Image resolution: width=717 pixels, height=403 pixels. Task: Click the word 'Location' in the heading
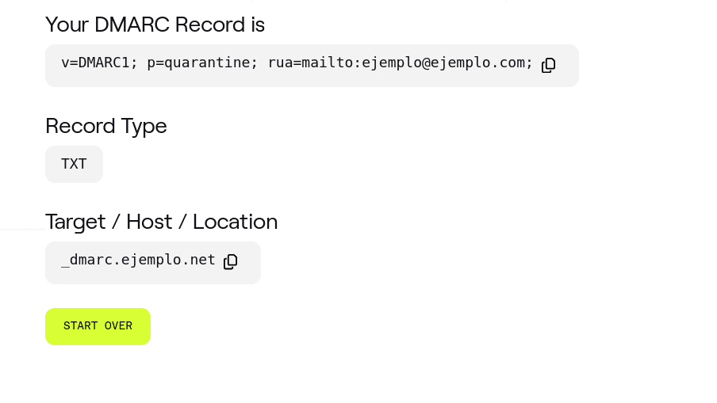235,222
